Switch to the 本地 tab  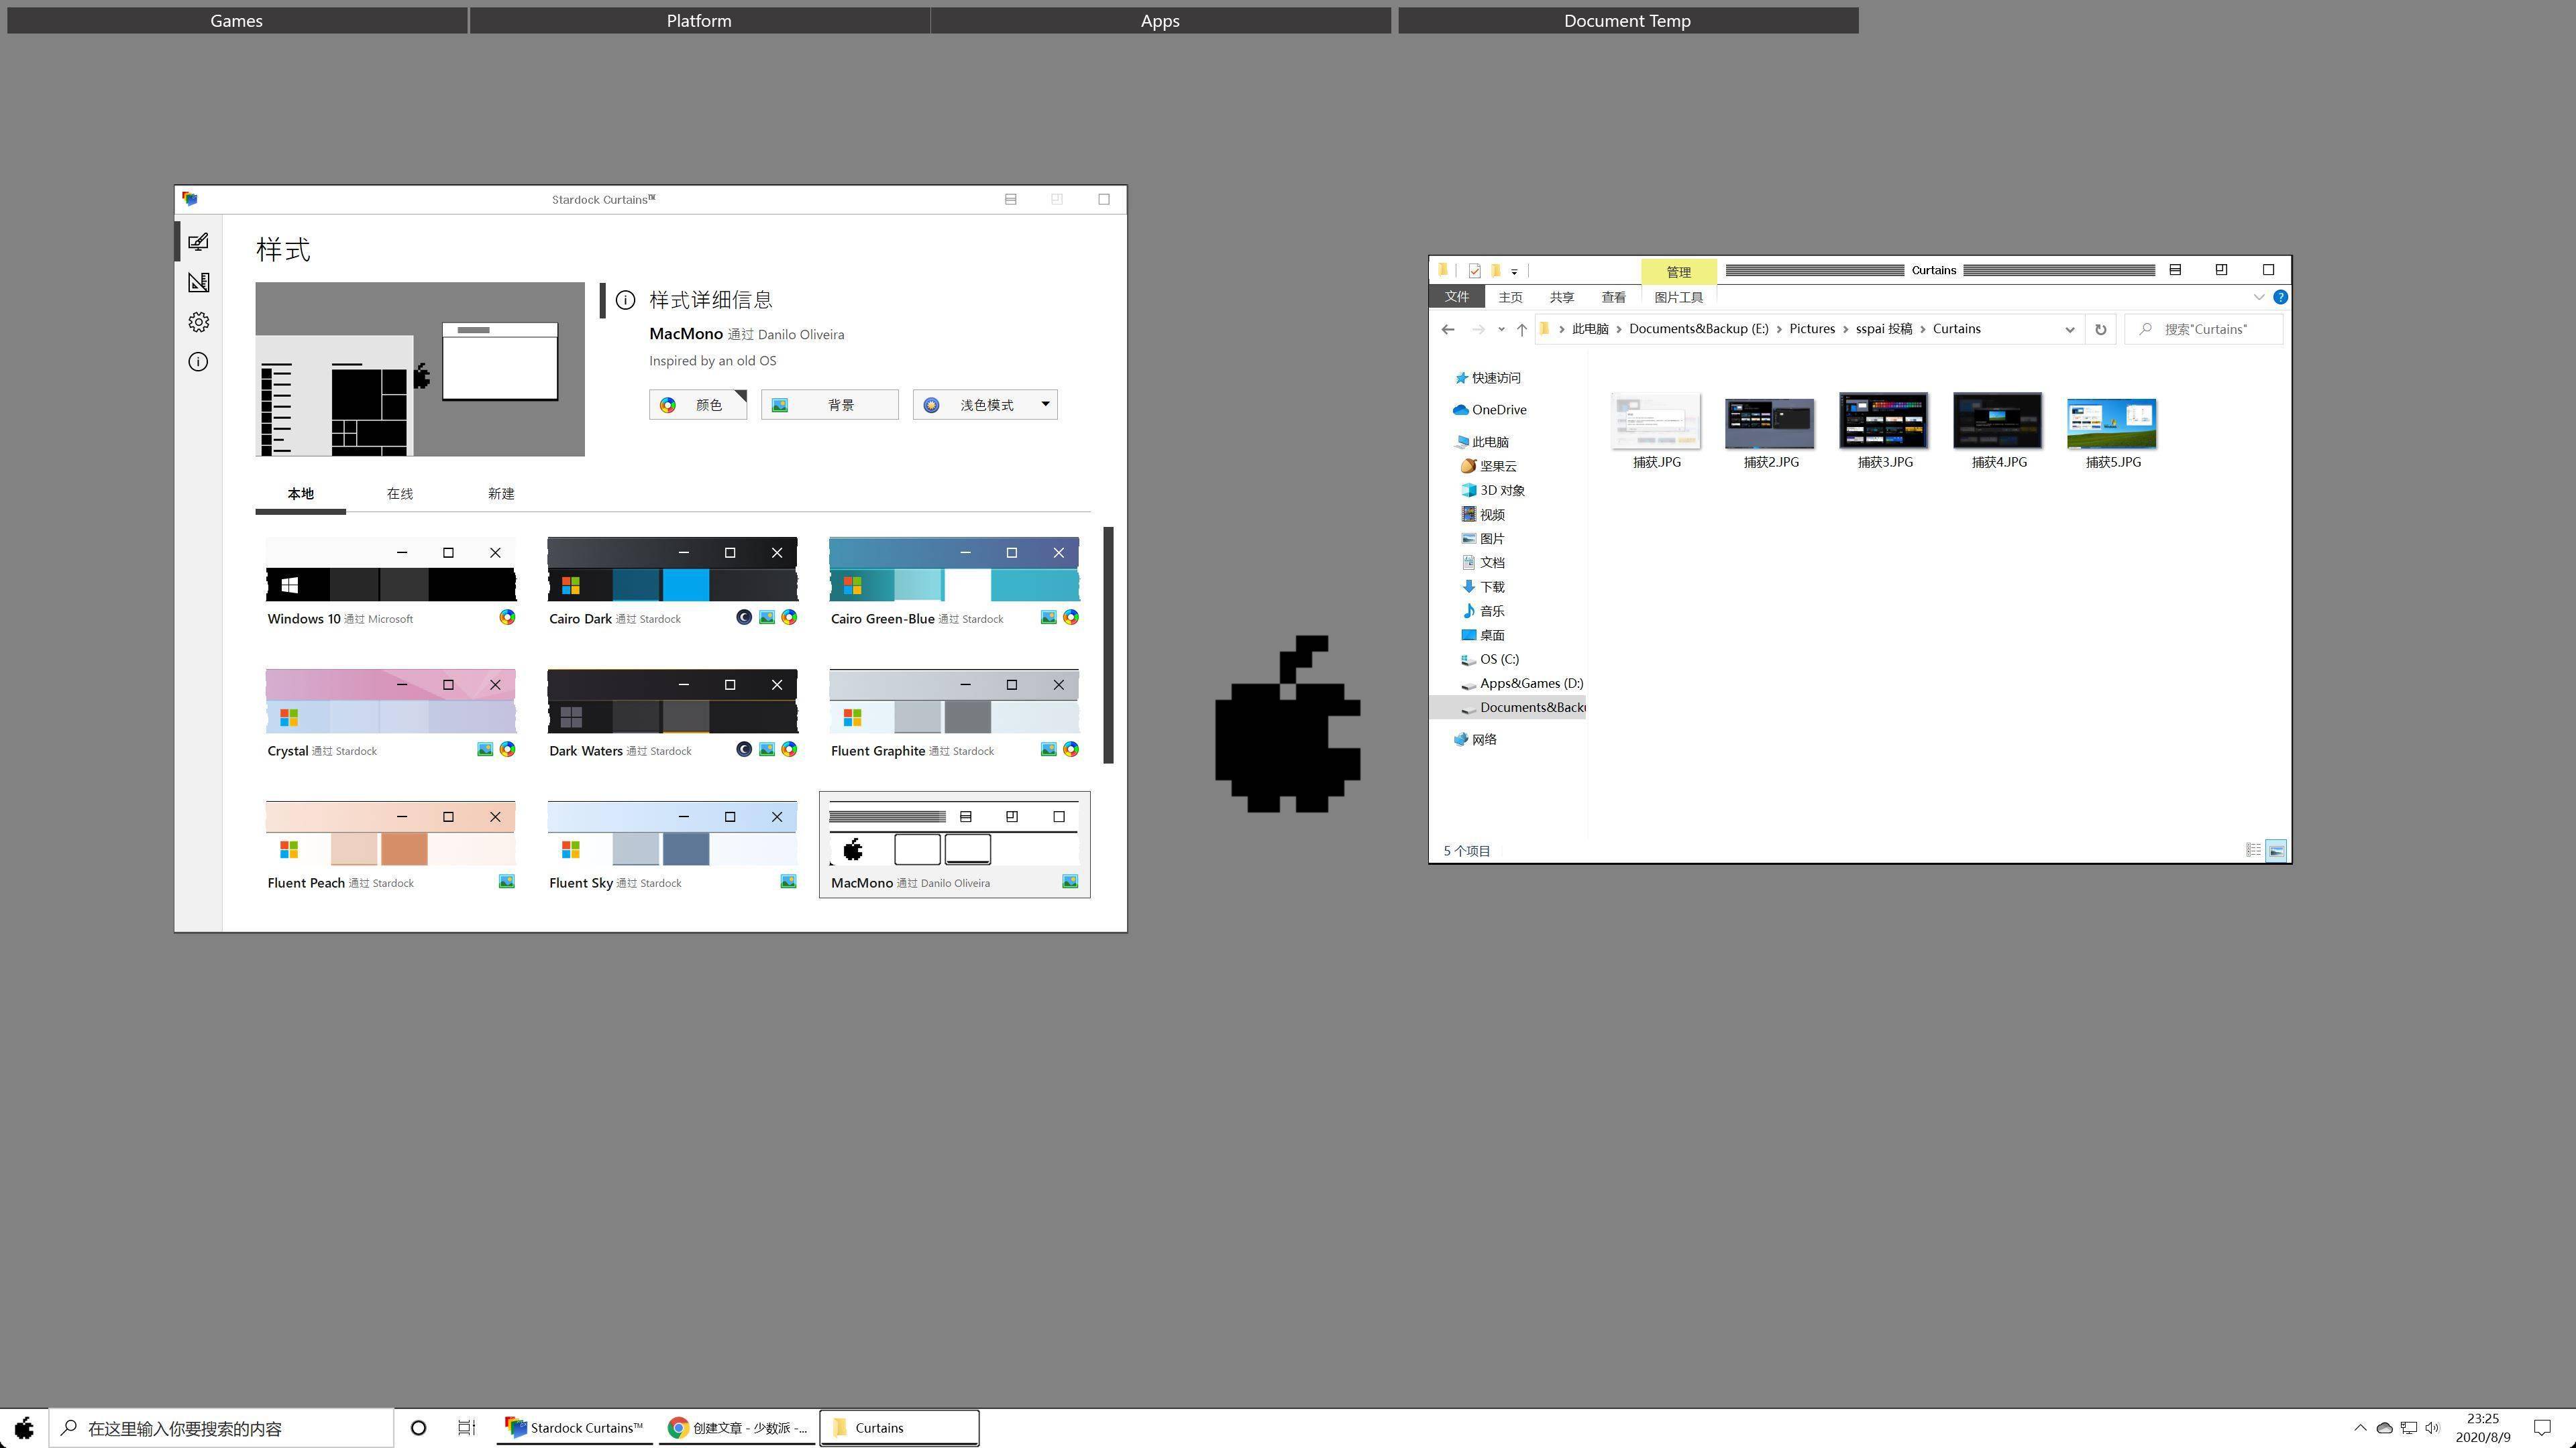coord(300,493)
